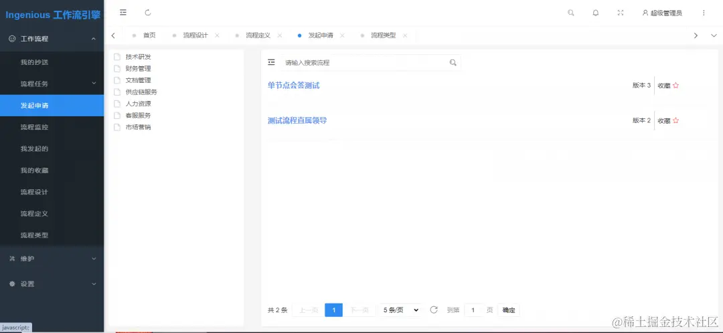Select the 人力资源 category
This screenshot has width=723, height=333.
(138, 104)
